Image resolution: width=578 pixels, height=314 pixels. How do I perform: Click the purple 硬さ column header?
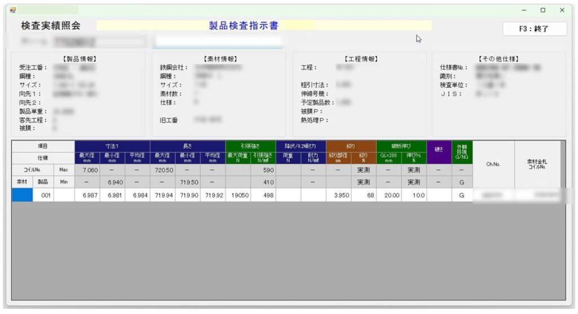tap(439, 151)
